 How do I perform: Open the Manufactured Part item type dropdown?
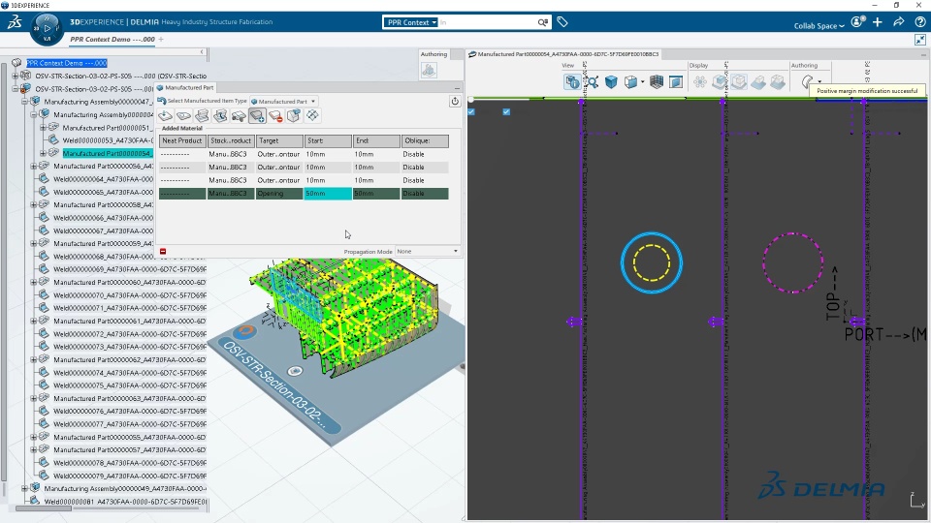point(284,102)
